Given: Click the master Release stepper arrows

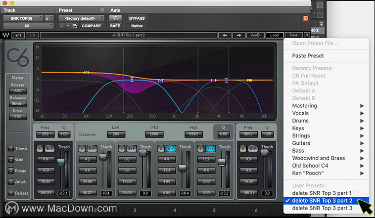Looking at the screenshot, I should [x=11, y=193].
